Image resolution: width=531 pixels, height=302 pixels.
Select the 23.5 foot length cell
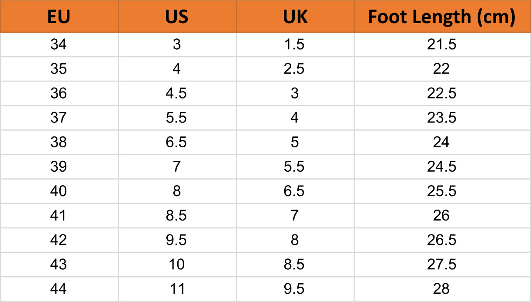pos(441,118)
